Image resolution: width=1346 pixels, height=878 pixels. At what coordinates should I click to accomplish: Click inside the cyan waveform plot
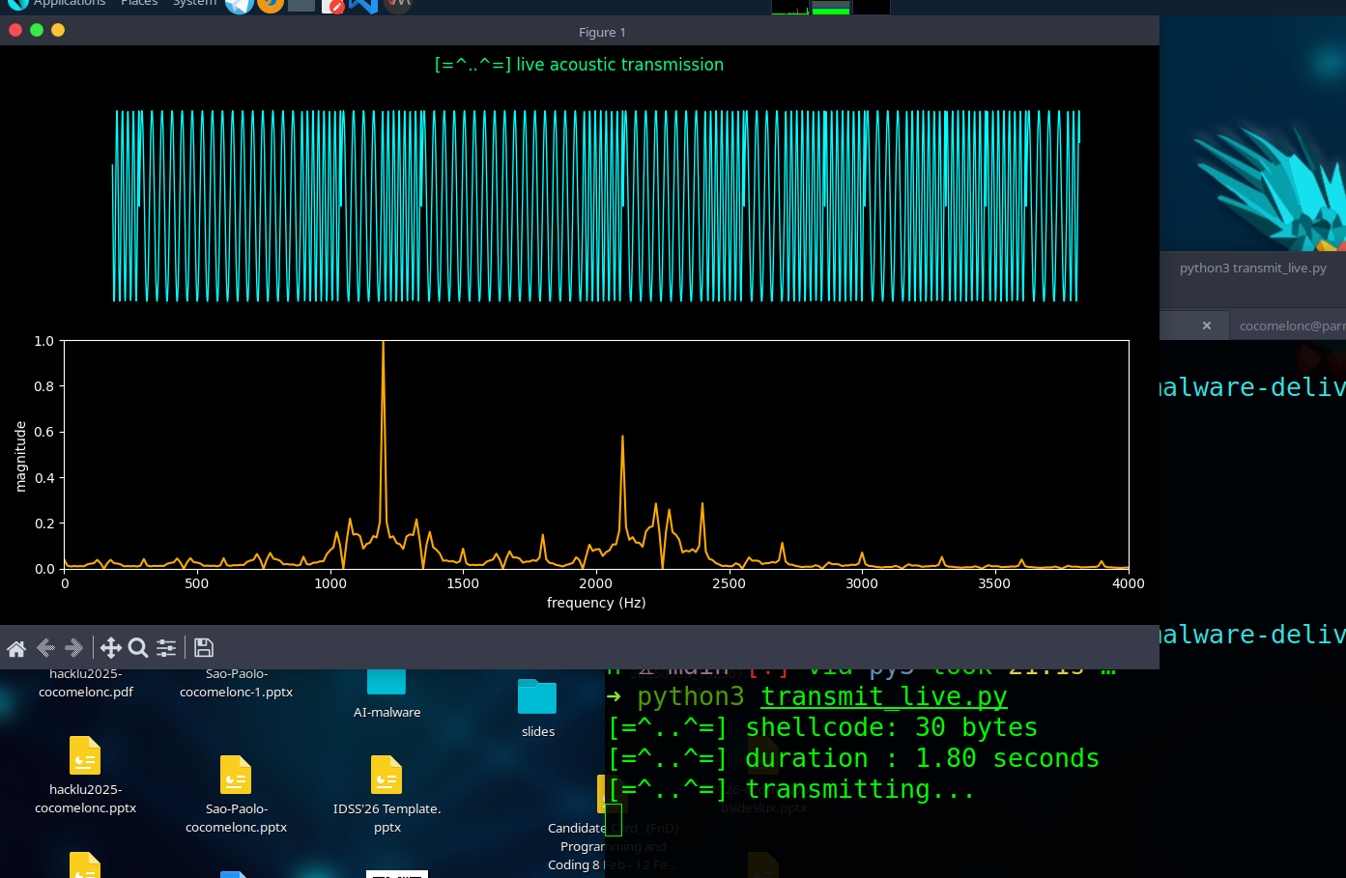[x=595, y=206]
